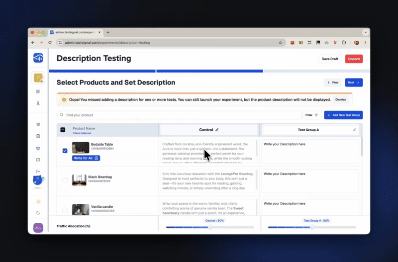The width and height of the screenshot is (398, 262).
Task: Click Write for All button
Action: [x=86, y=158]
